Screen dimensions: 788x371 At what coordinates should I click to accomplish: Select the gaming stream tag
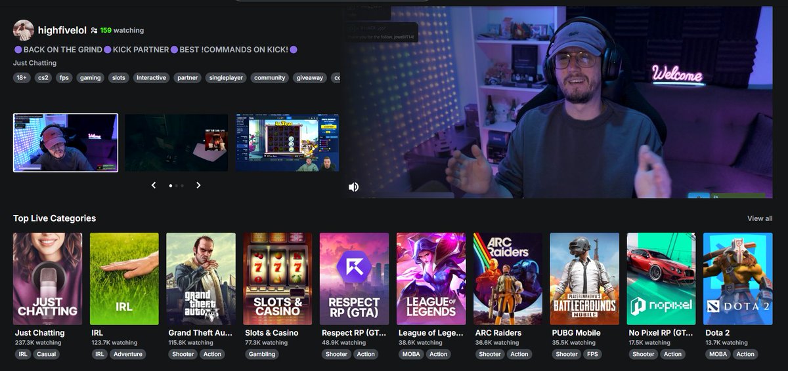click(x=90, y=77)
